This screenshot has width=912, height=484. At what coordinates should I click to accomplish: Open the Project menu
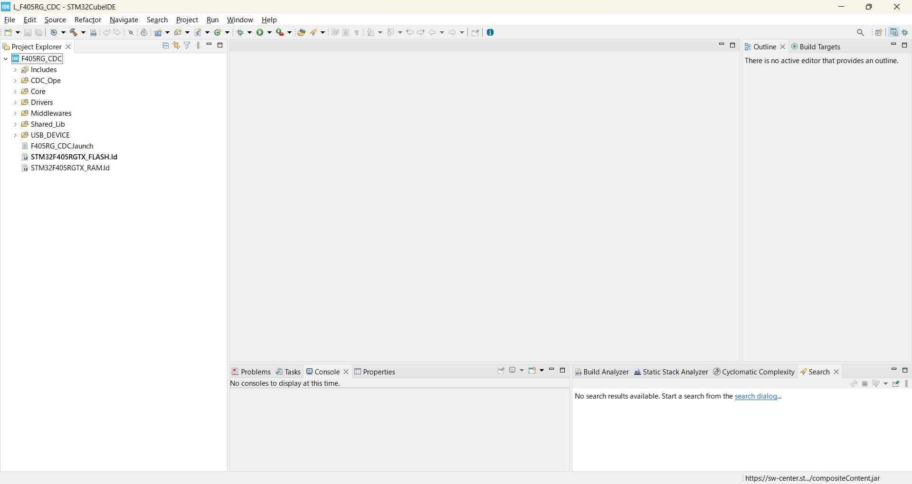(x=187, y=20)
